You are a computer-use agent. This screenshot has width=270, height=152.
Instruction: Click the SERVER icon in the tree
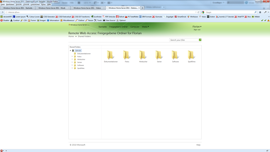tap(73, 50)
